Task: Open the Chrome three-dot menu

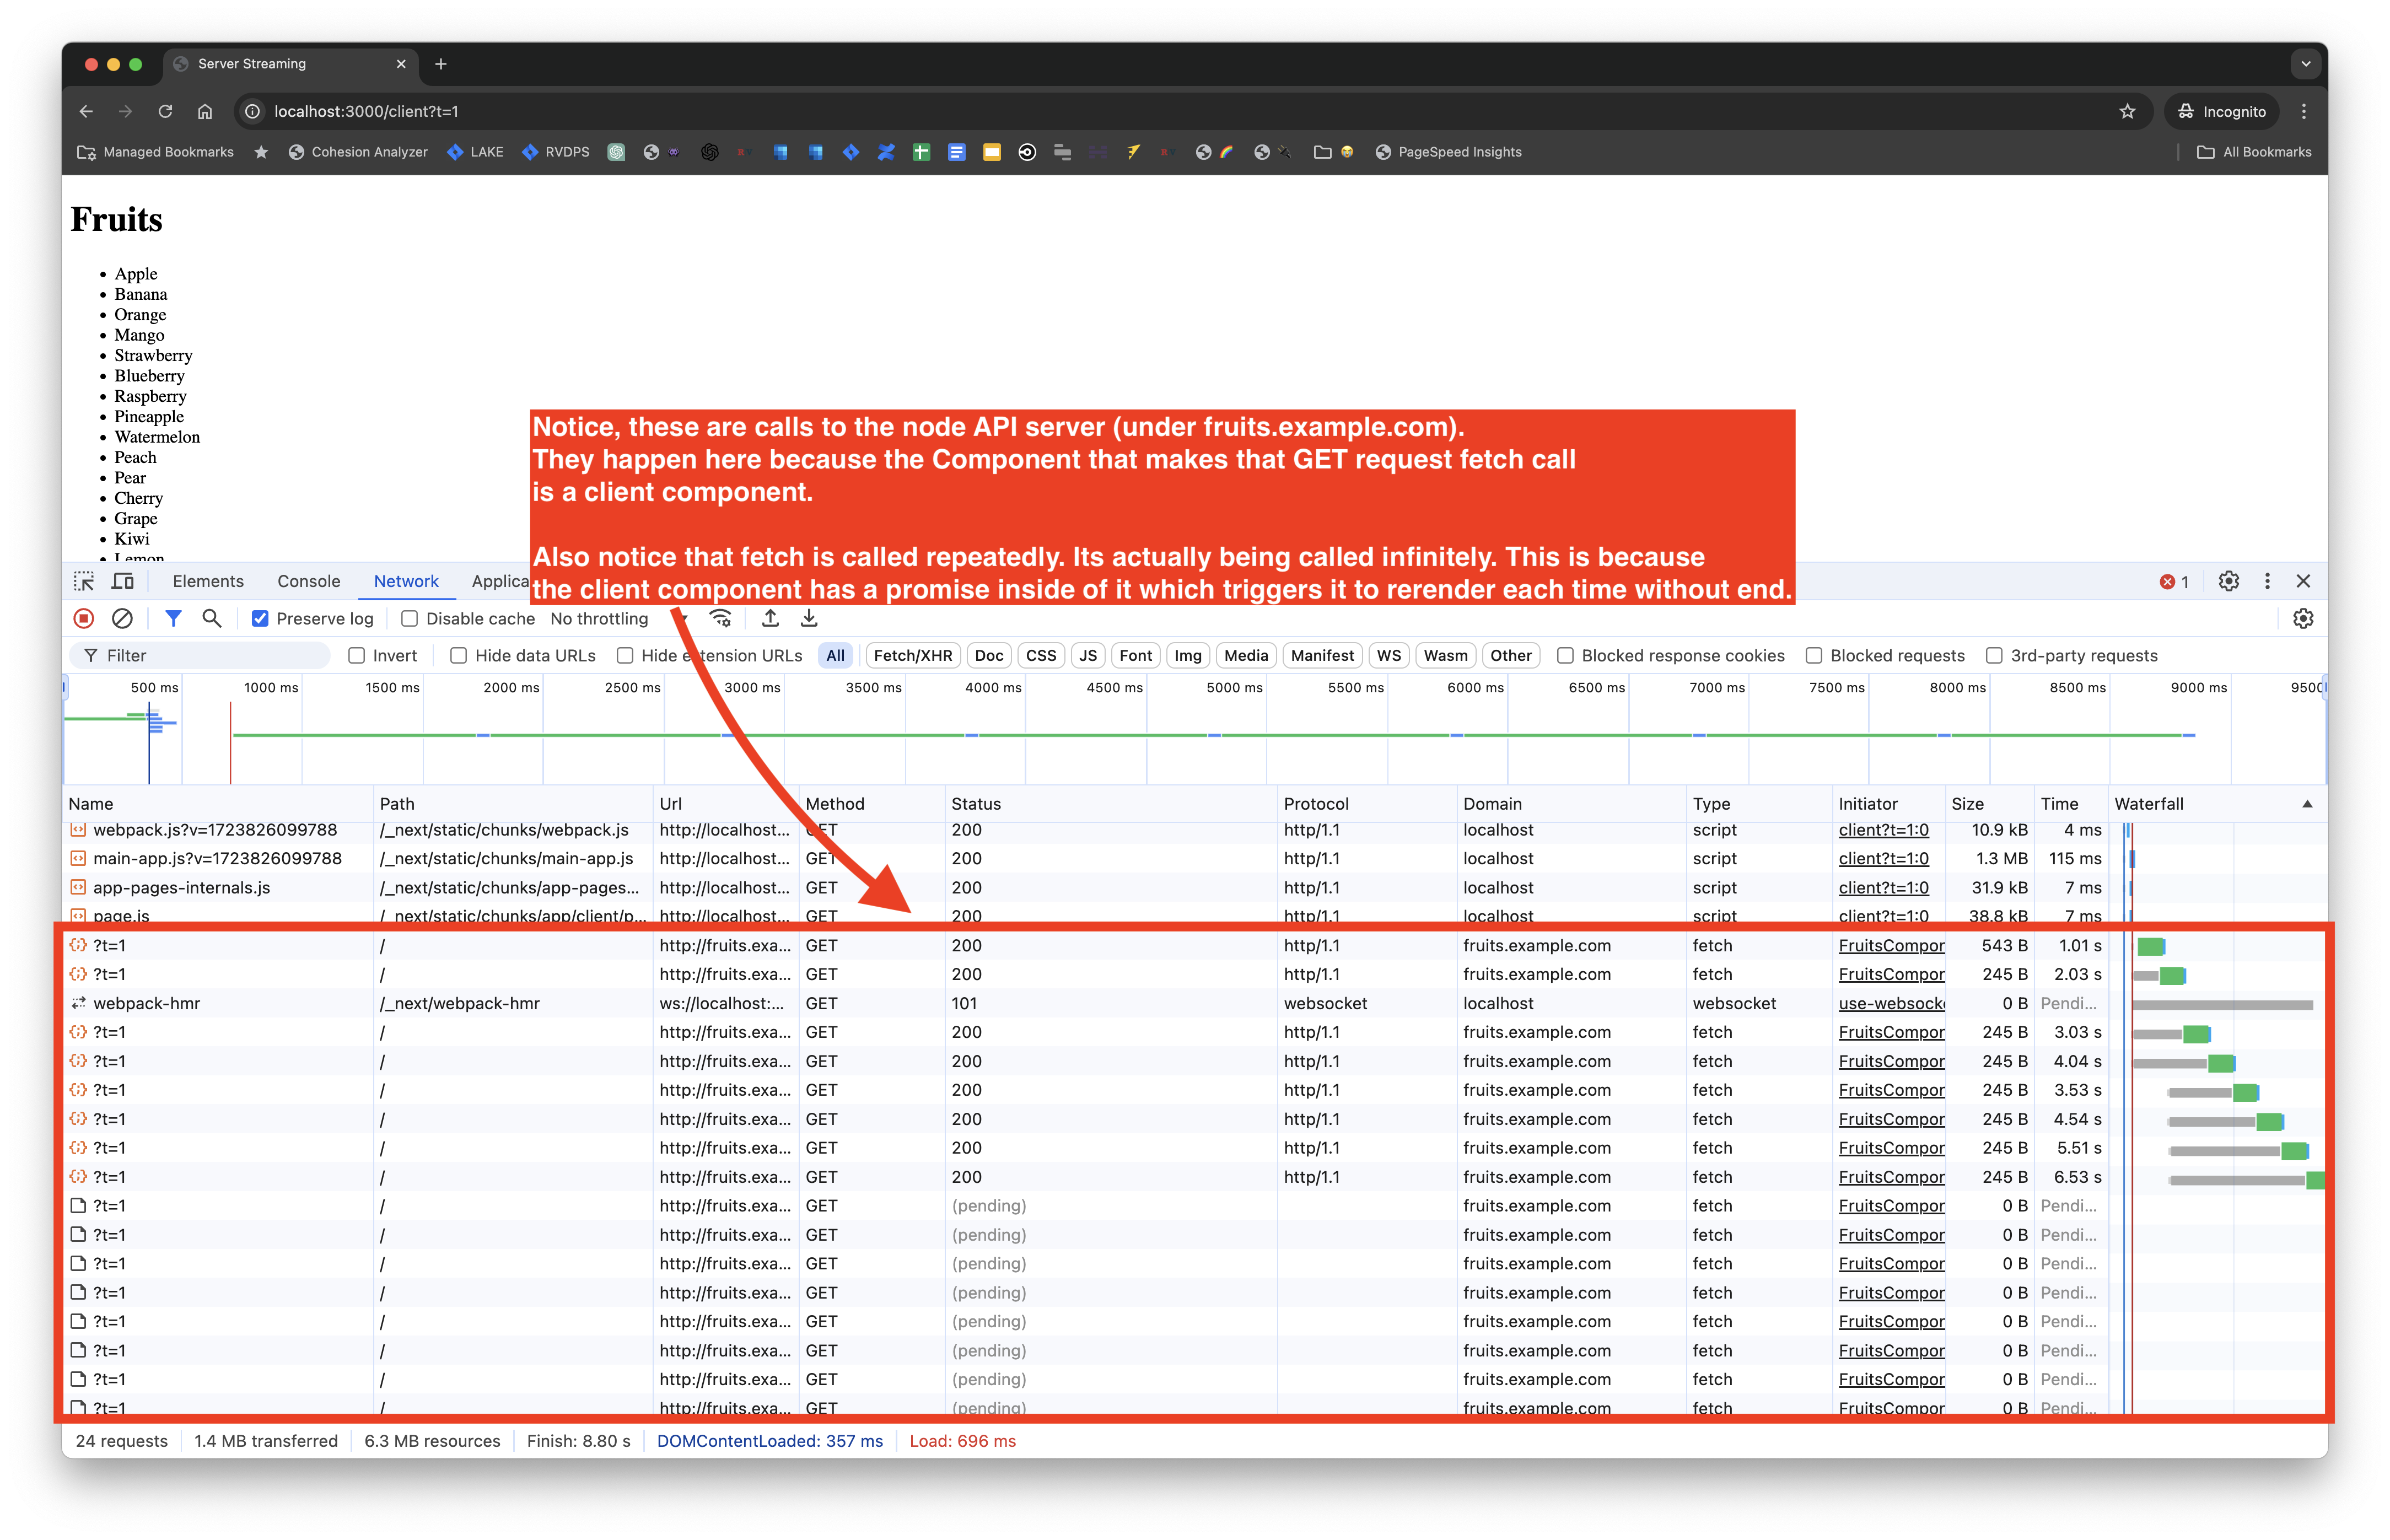Action: click(x=2303, y=111)
